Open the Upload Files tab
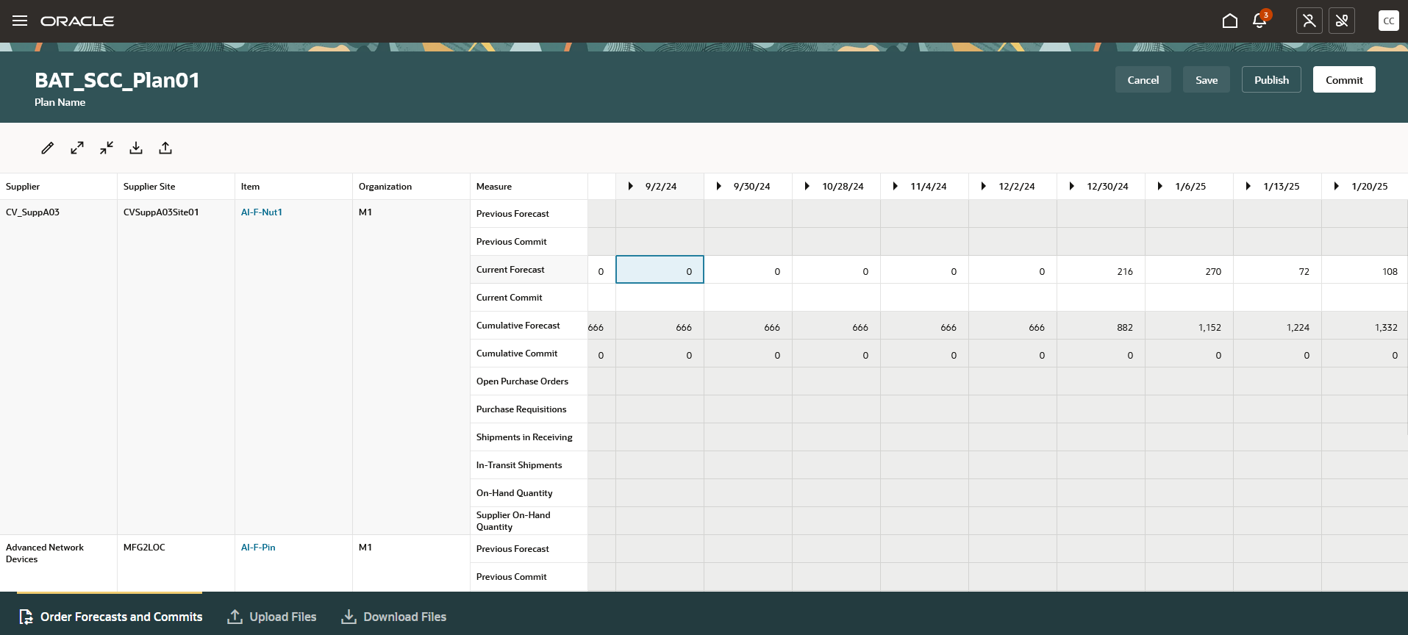 tap(272, 617)
